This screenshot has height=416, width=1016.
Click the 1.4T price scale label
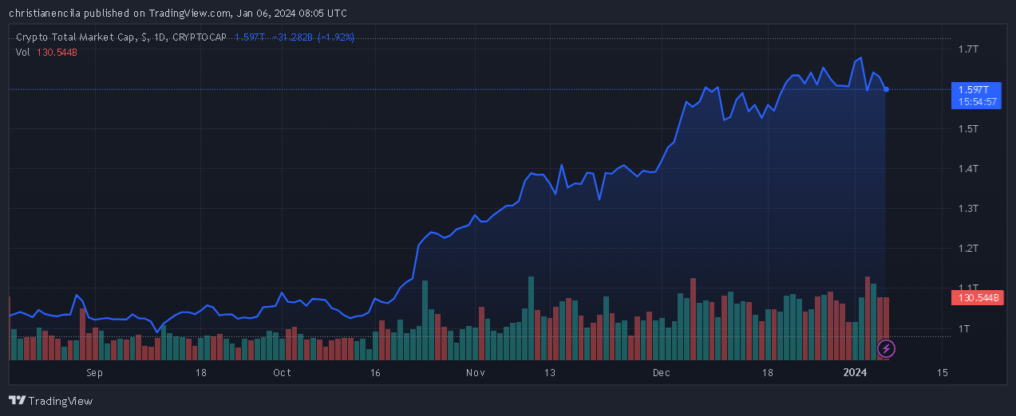click(x=968, y=169)
